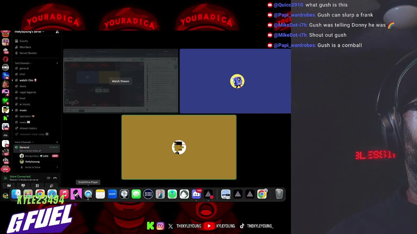The image size is (417, 234).
Task: Launch an activity from the voice panel
Action: click(x=37, y=186)
